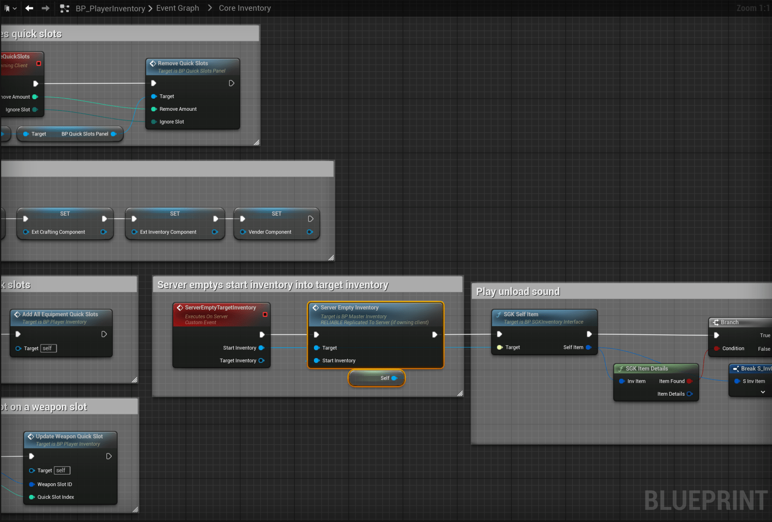Screen dimensions: 772x522
Task: Click the blueprint graph icon before BP_PlayerInventory
Action: pos(64,8)
